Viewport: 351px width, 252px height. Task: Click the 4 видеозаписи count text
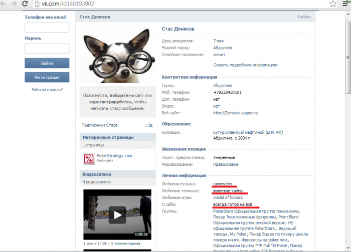97,182
